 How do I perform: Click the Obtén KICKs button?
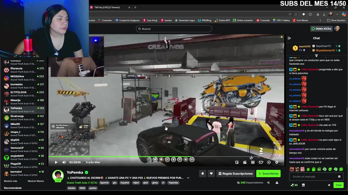[322, 29]
